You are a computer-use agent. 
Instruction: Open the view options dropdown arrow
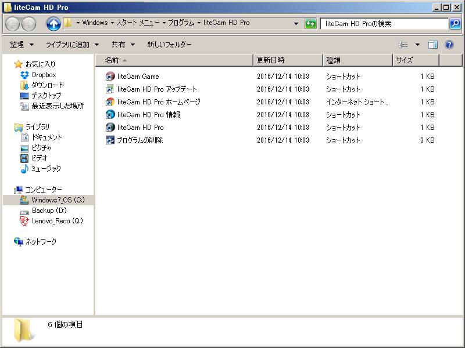[x=417, y=45]
